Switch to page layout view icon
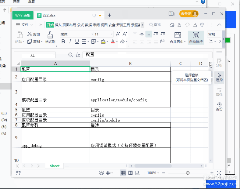The image size is (240, 189). coord(130,173)
